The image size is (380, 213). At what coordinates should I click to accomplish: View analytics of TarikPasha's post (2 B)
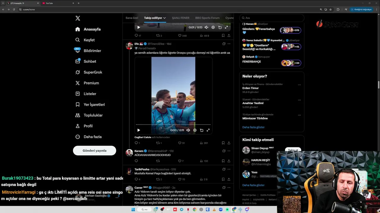point(204,179)
